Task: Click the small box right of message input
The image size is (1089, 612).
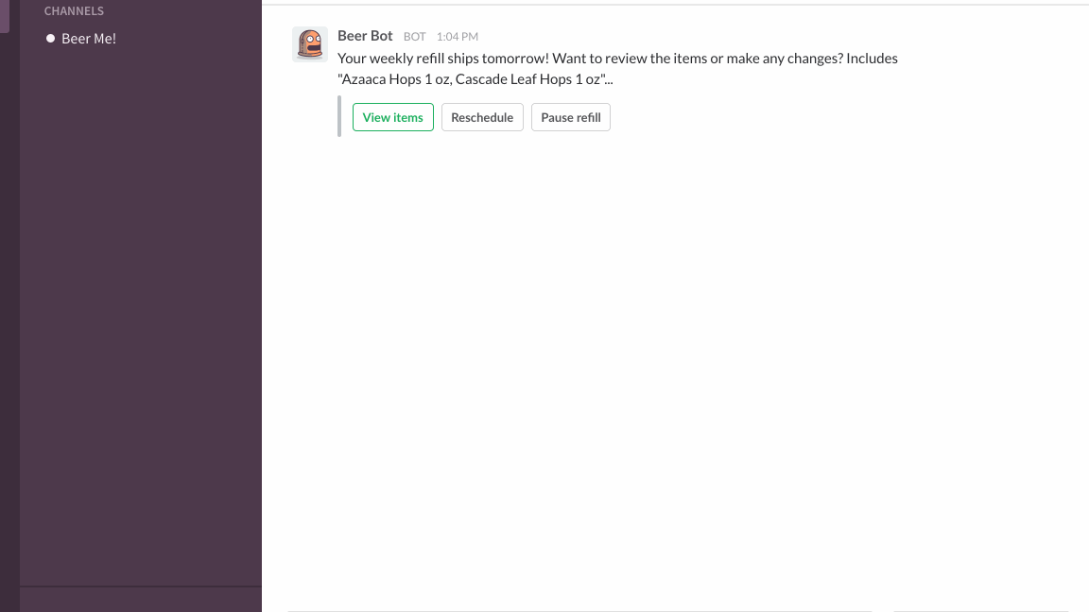Action: 980,609
